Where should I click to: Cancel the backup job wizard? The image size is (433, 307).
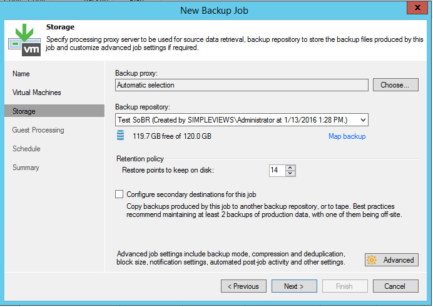[395, 286]
